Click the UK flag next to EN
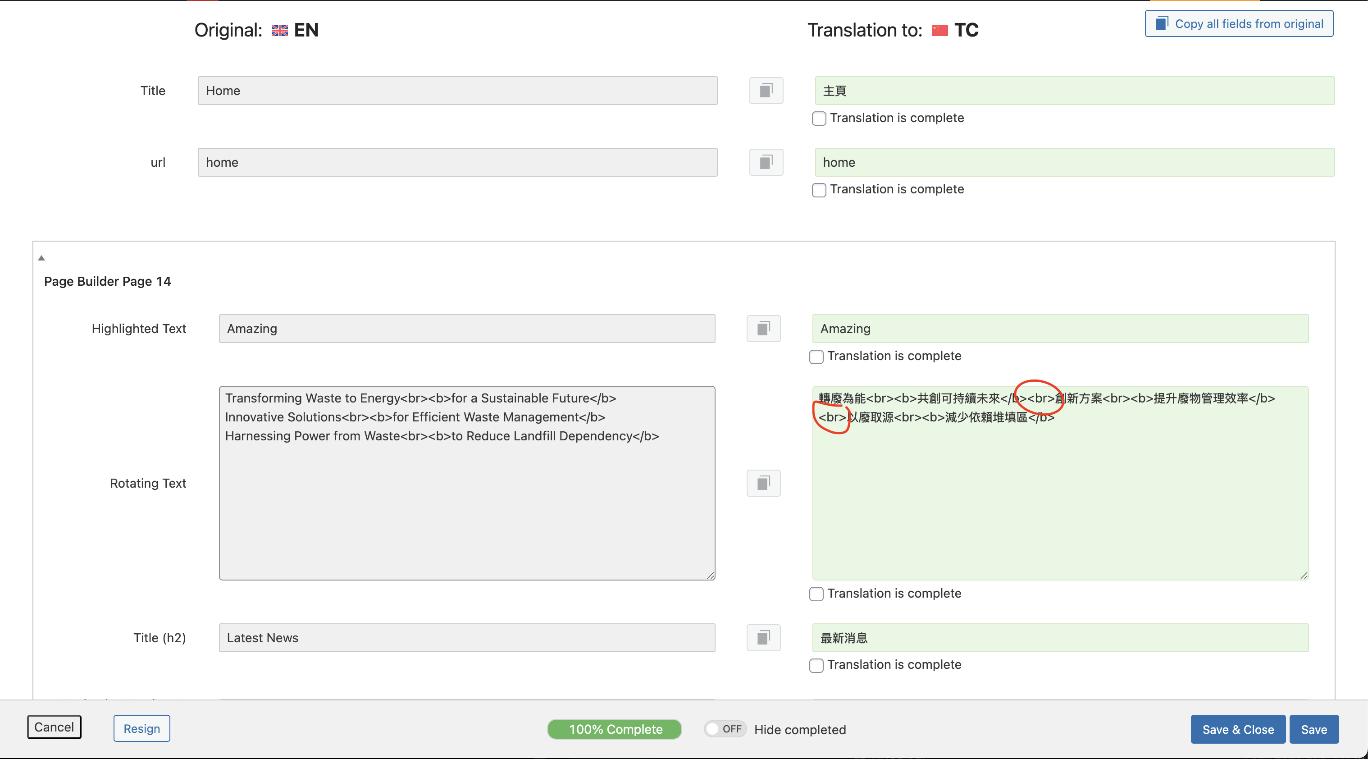The width and height of the screenshot is (1368, 759). tap(280, 30)
